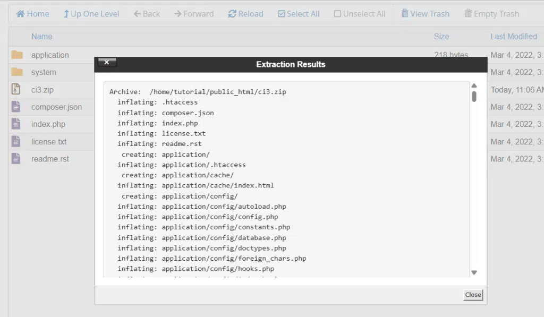Image resolution: width=544 pixels, height=317 pixels.
Task: Click Unselect All checkbox button
Action: (x=360, y=14)
